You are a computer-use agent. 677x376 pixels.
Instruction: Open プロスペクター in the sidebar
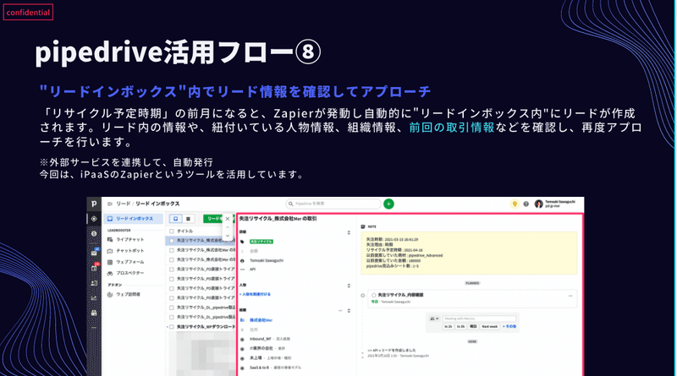(x=130, y=273)
